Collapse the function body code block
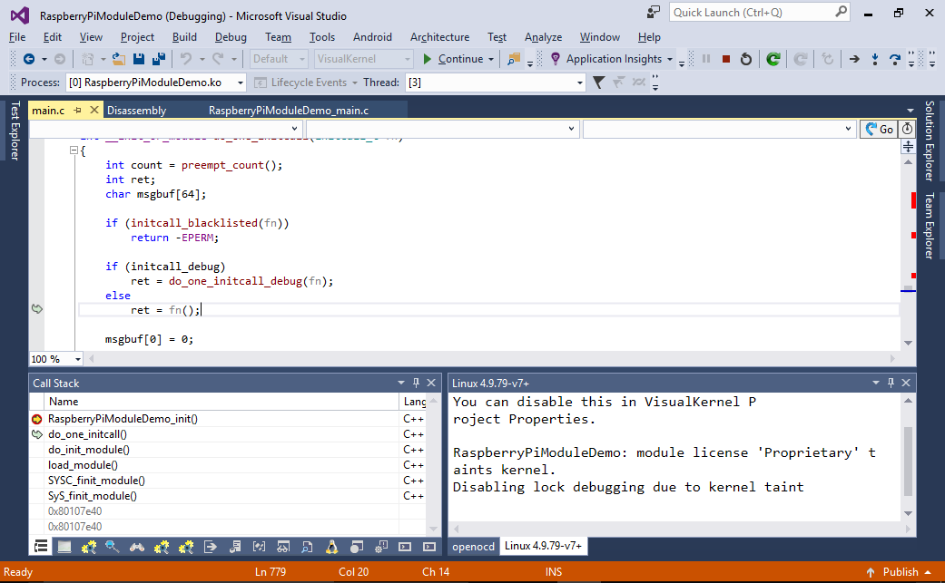This screenshot has width=945, height=583. [74, 151]
